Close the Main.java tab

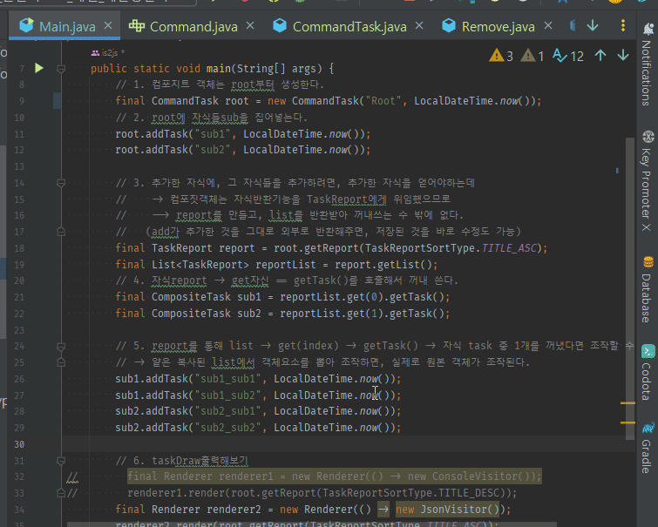coord(108,26)
